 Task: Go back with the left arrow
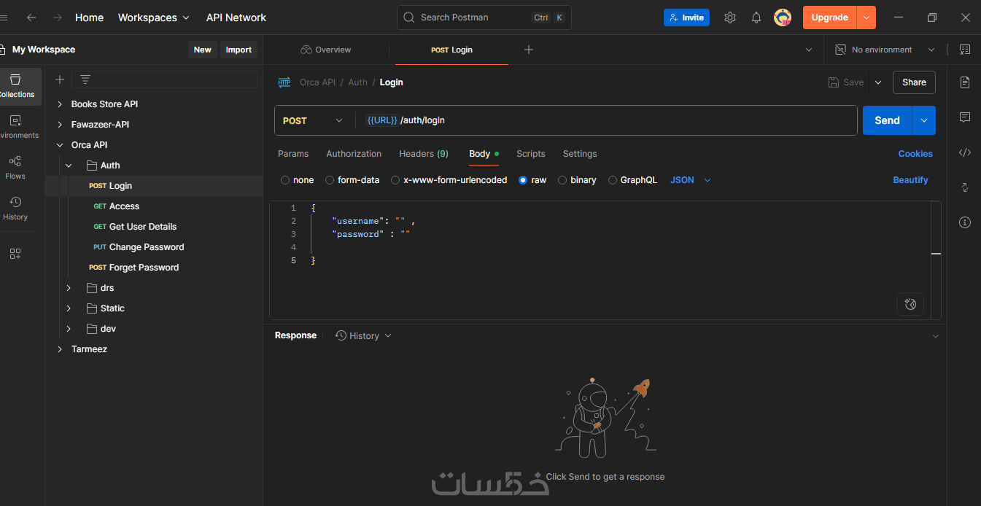[31, 17]
